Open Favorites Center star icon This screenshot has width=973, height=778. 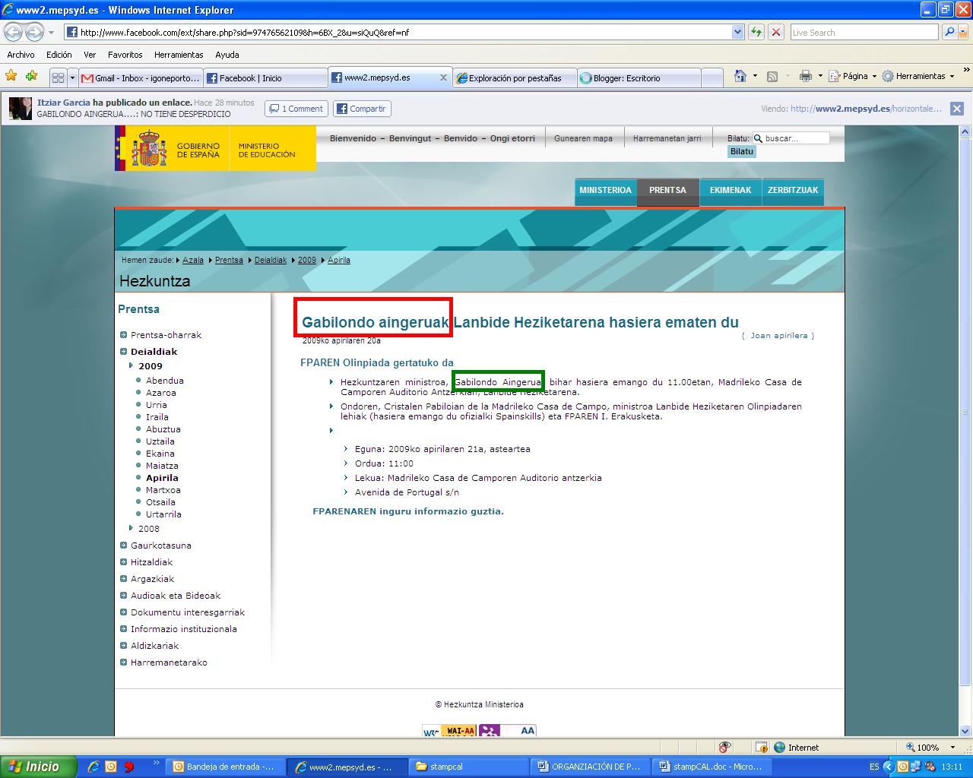pyautogui.click(x=11, y=76)
